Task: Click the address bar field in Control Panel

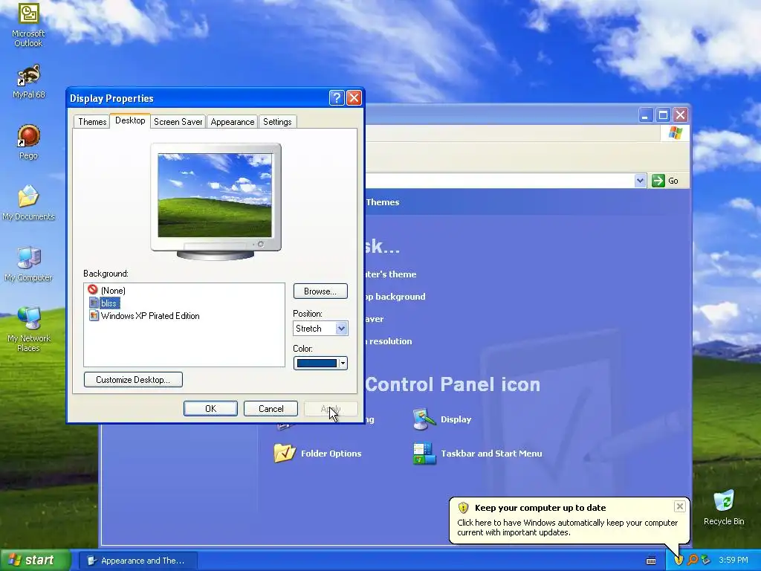Action: click(x=499, y=181)
